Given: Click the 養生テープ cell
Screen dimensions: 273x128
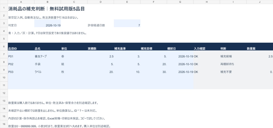Looking at the screenshot, I should (x=47, y=54).
